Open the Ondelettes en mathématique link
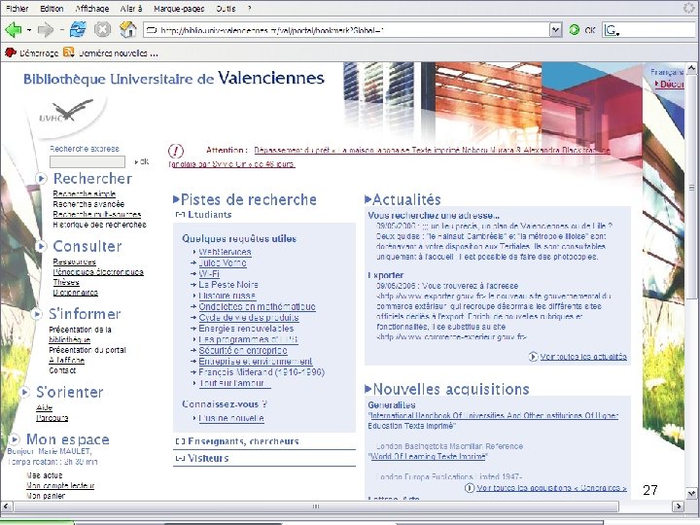Image resolution: width=700 pixels, height=525 pixels. click(x=257, y=306)
